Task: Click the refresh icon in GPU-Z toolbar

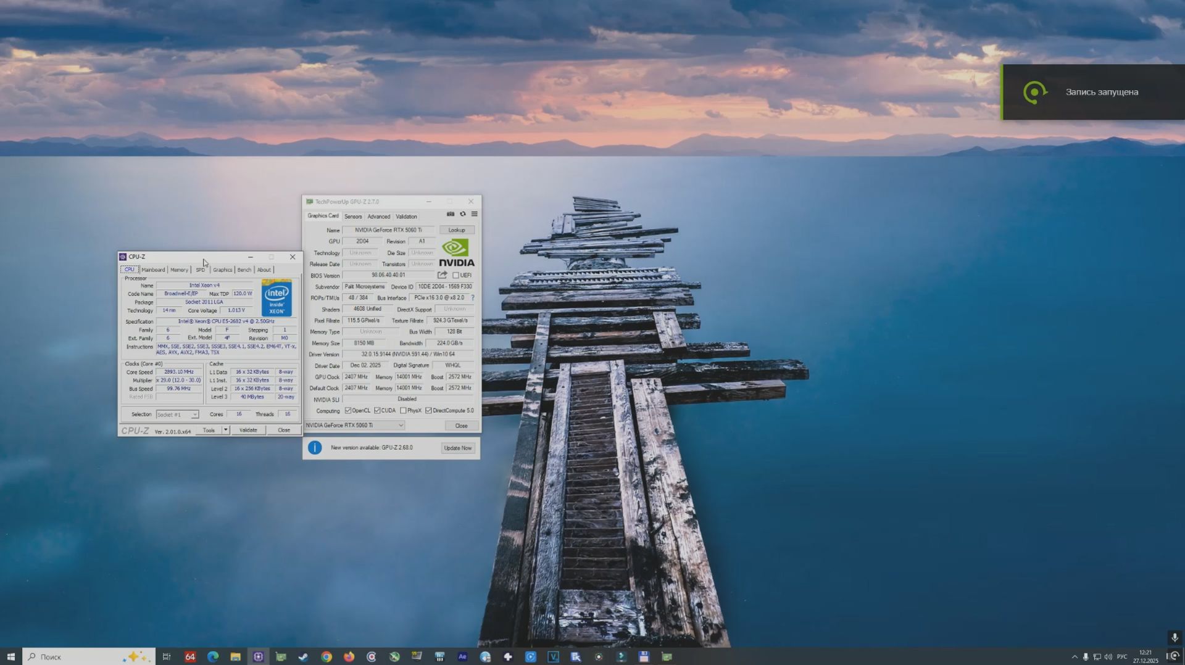Action: pos(462,213)
